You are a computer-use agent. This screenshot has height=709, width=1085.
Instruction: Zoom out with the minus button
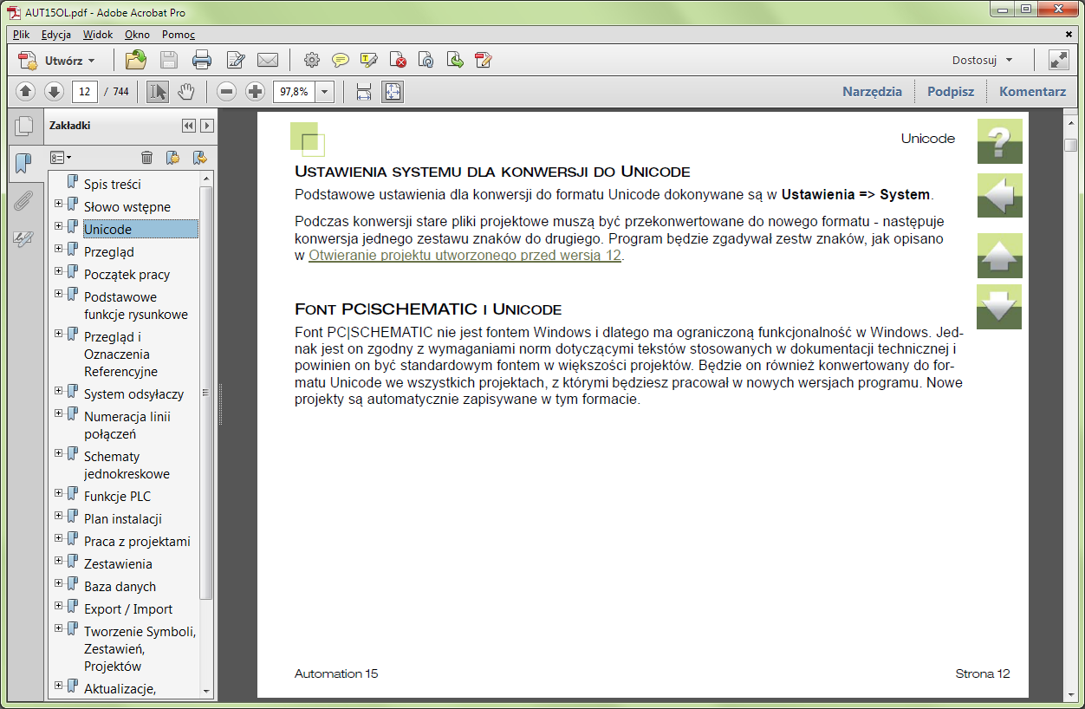tap(227, 91)
